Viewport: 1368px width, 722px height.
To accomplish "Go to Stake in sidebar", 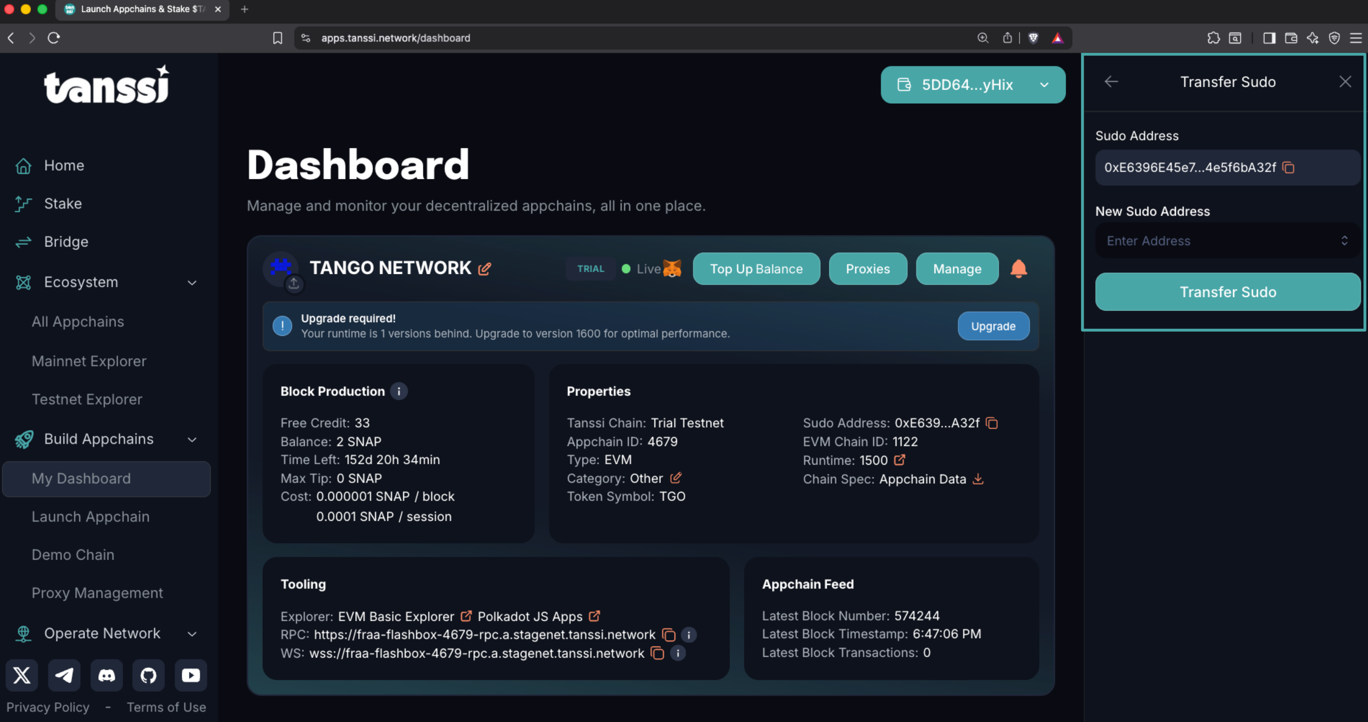I will (63, 204).
